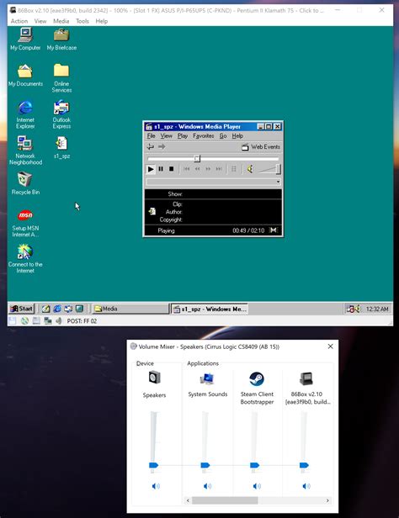Pause playback in Windows Media Player

(161, 169)
